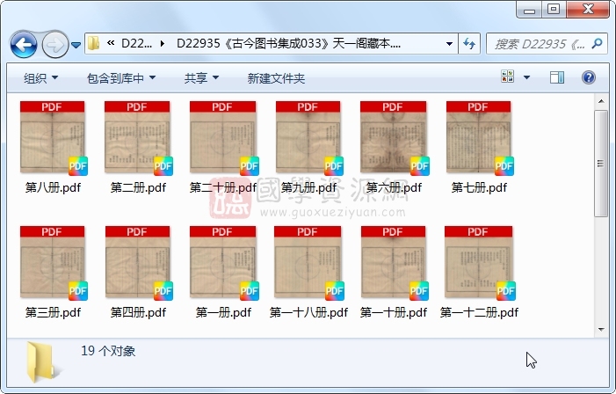This screenshot has width=616, height=394.
Task: Click the scrollbar down arrow
Action: [601, 330]
